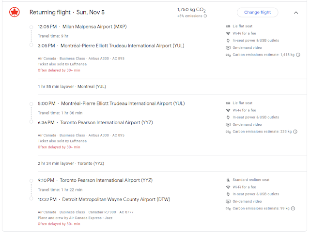Image resolution: width=310 pixels, height=234 pixels.
Task: Click power outlet icon in Milan–Montreal leg amenities
Action: click(228, 41)
